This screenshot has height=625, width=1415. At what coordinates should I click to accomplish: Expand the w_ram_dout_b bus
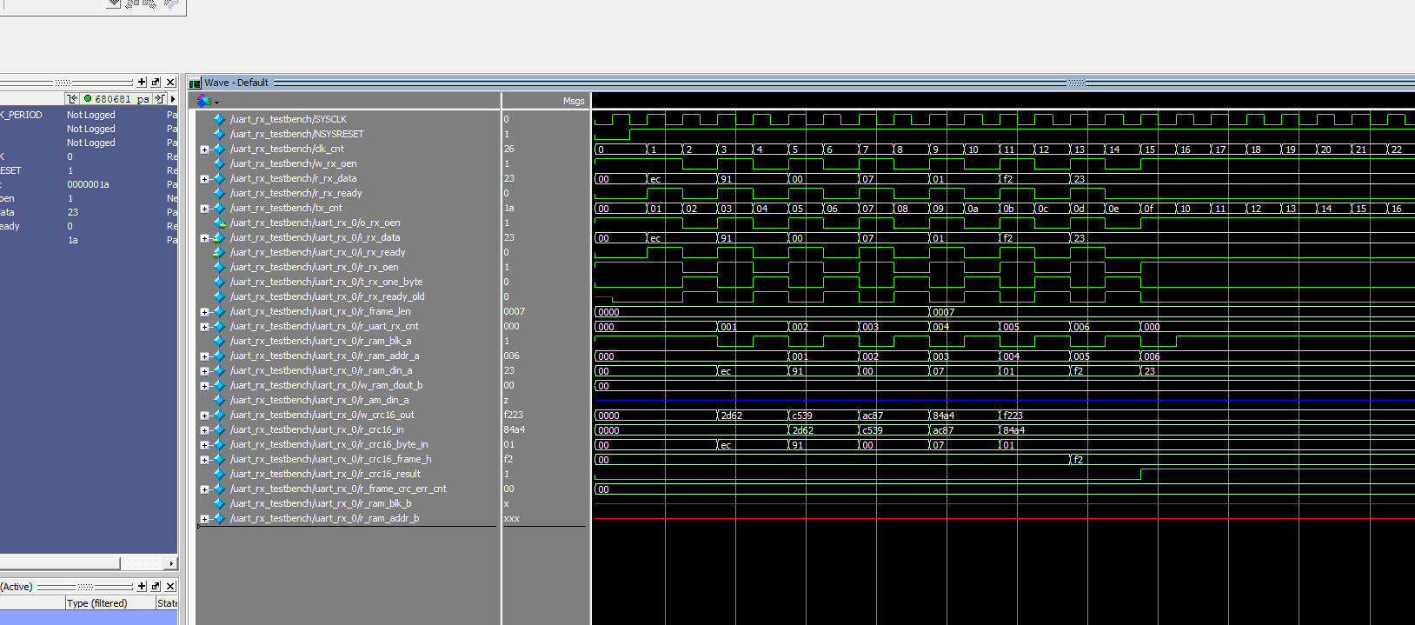click(x=204, y=386)
